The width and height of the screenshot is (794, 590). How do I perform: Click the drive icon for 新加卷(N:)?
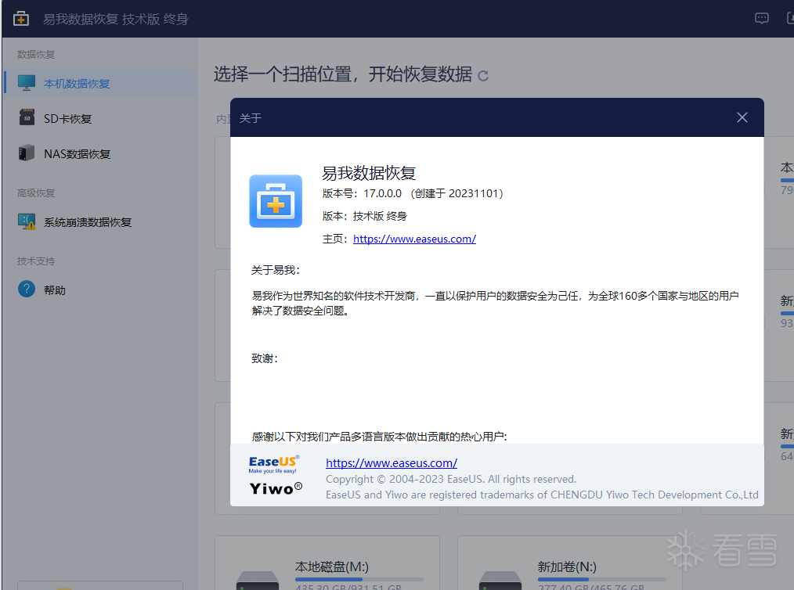tap(500, 581)
